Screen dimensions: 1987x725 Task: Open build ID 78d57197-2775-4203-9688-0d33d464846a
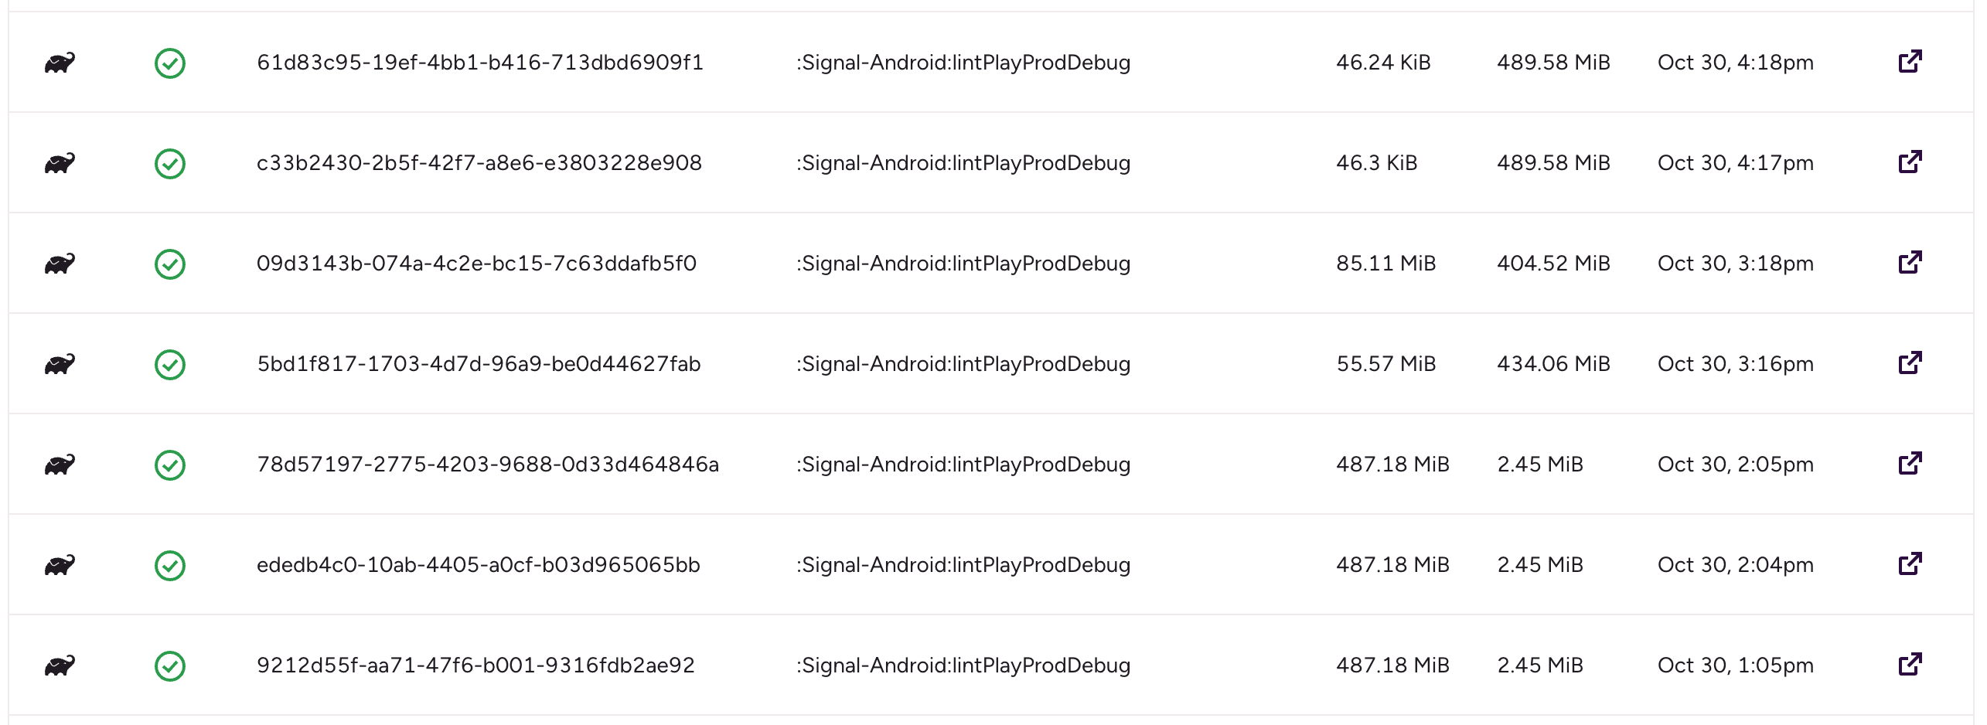pos(487,465)
